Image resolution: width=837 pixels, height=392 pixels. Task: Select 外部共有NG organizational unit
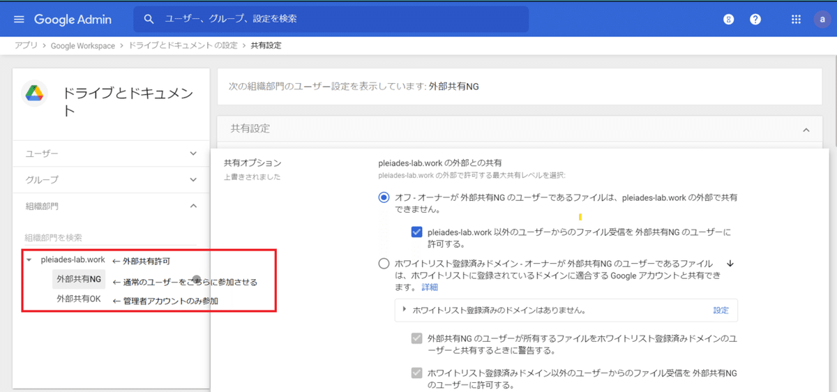[x=79, y=279]
